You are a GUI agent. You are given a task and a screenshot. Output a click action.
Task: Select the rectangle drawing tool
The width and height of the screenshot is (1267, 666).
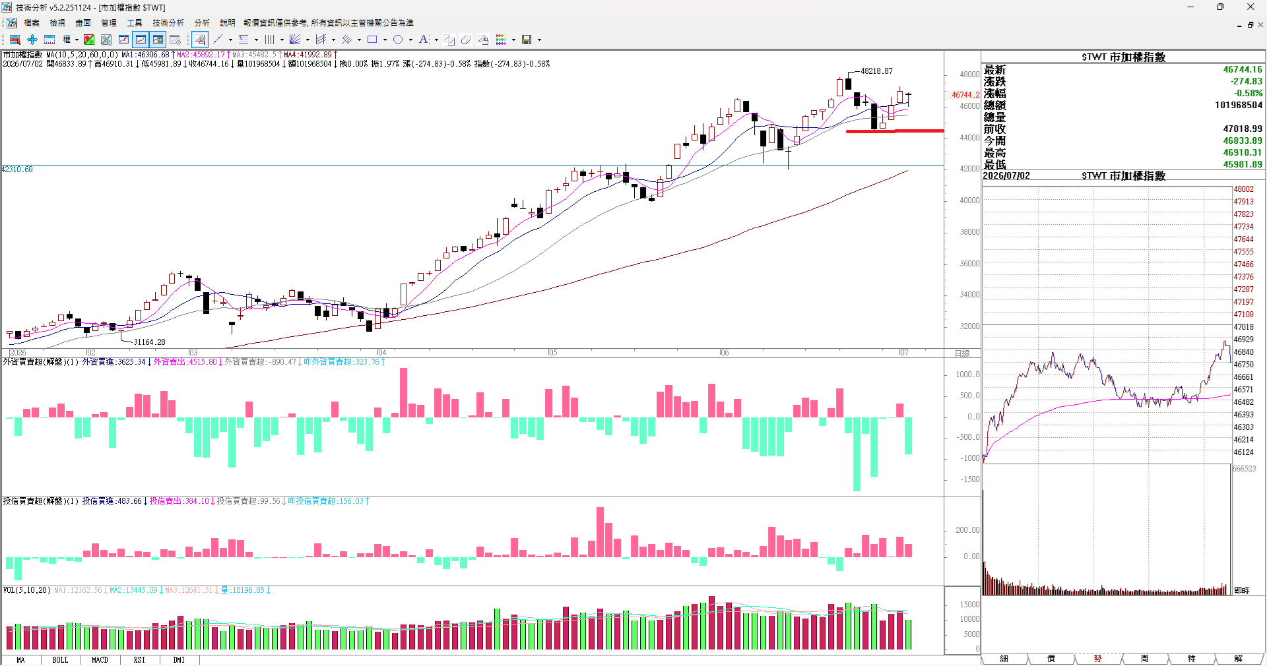(x=372, y=40)
